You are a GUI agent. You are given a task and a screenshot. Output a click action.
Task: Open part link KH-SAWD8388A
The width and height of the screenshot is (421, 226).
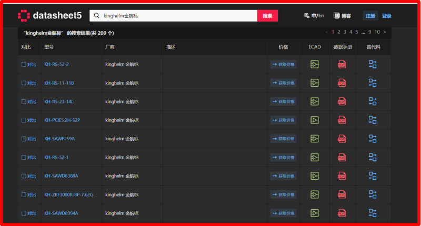61,176
